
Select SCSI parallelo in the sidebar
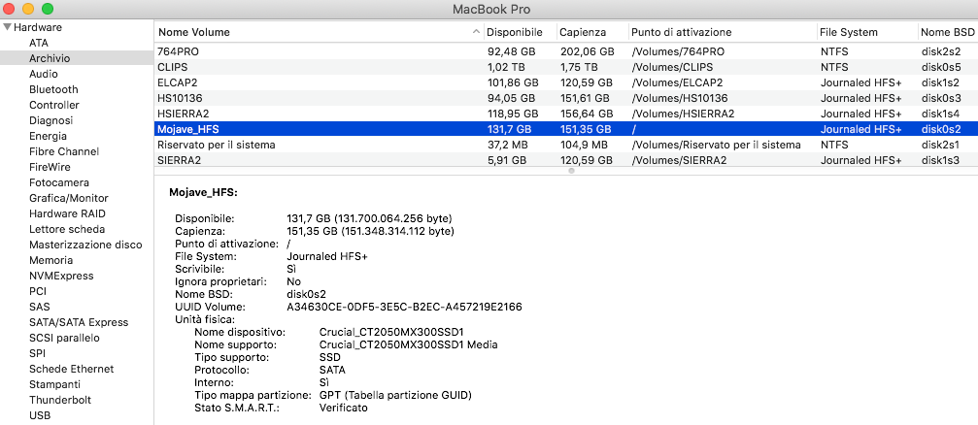[x=64, y=339]
